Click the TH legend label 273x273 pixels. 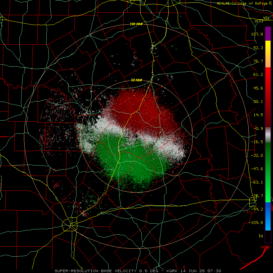pos(261,236)
